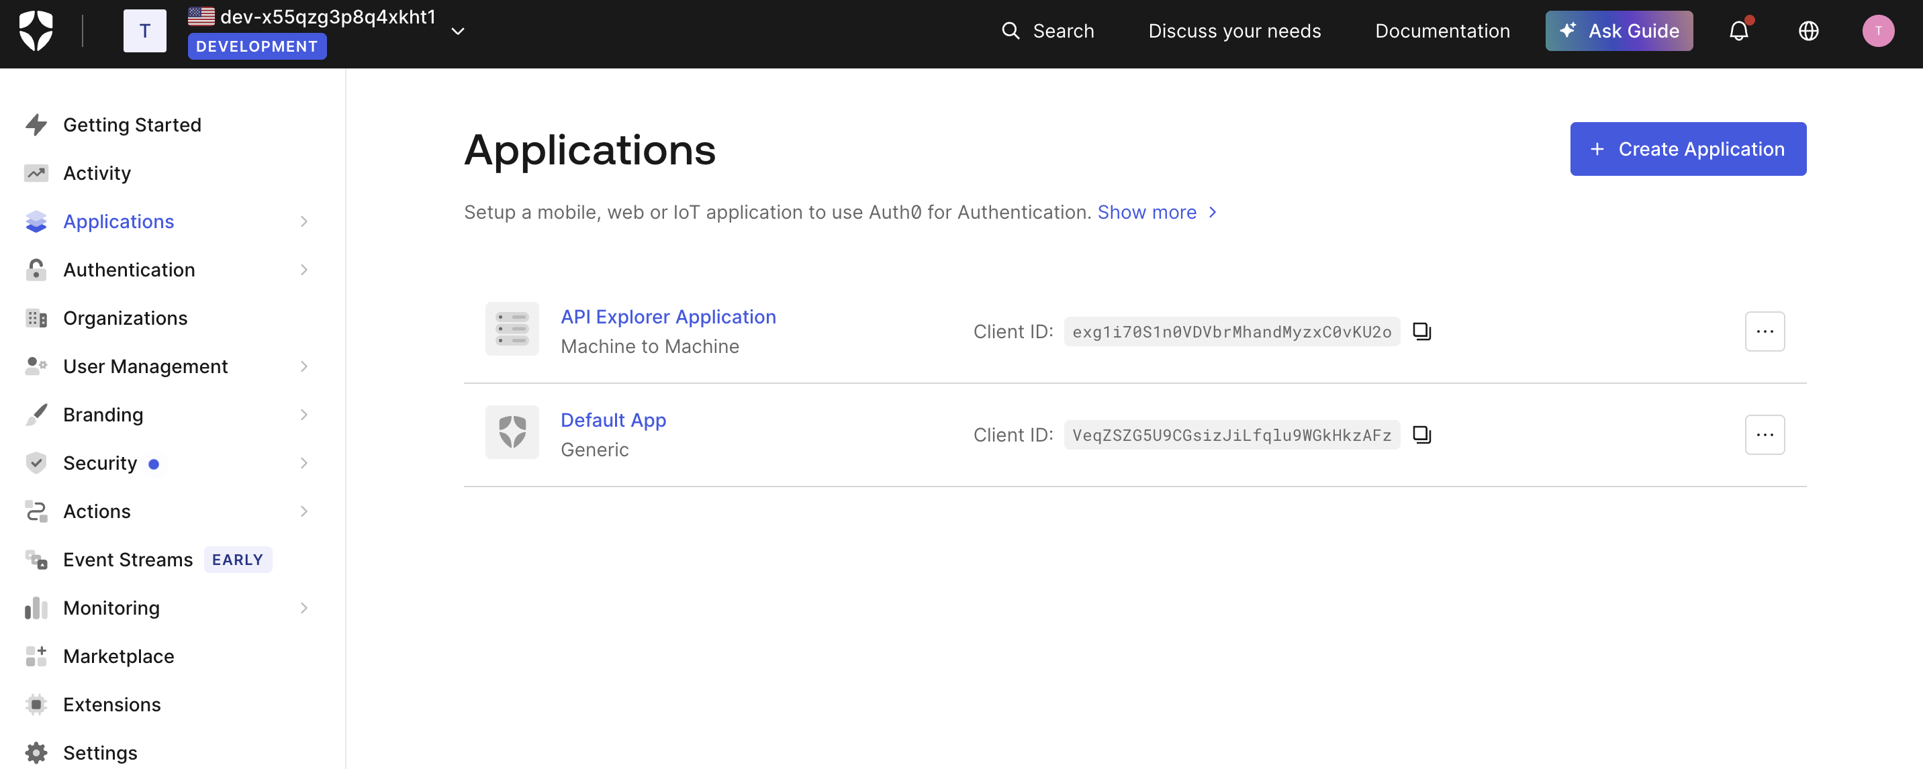
Task: Open Event Streams in the sidebar
Action: coord(128,560)
